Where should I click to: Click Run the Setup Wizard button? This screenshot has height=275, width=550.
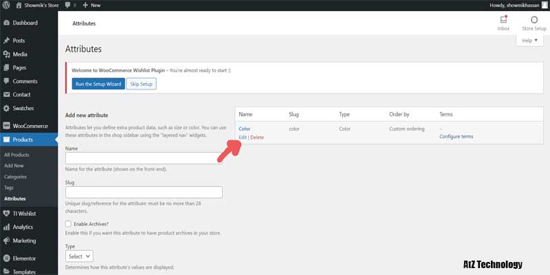98,84
